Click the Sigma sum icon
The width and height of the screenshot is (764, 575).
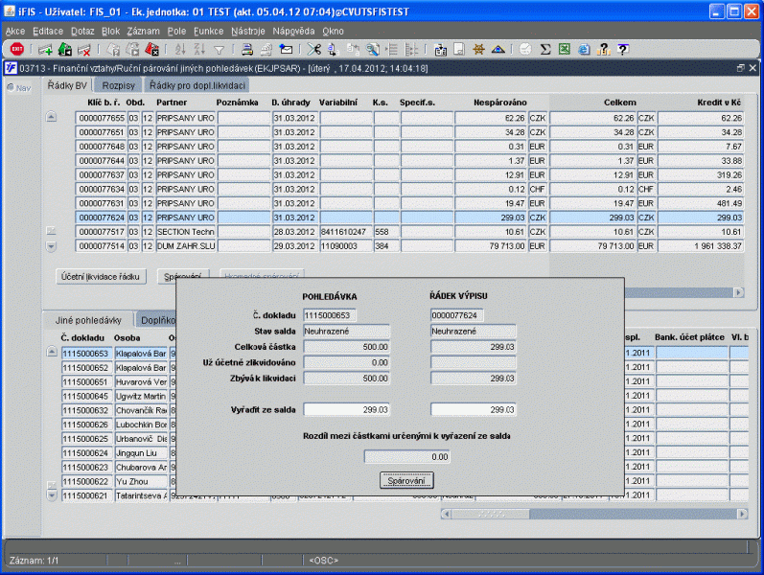point(545,49)
